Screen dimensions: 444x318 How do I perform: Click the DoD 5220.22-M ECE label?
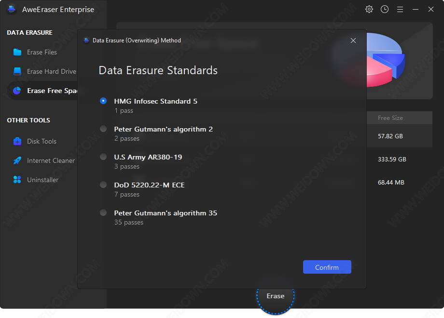pos(149,185)
